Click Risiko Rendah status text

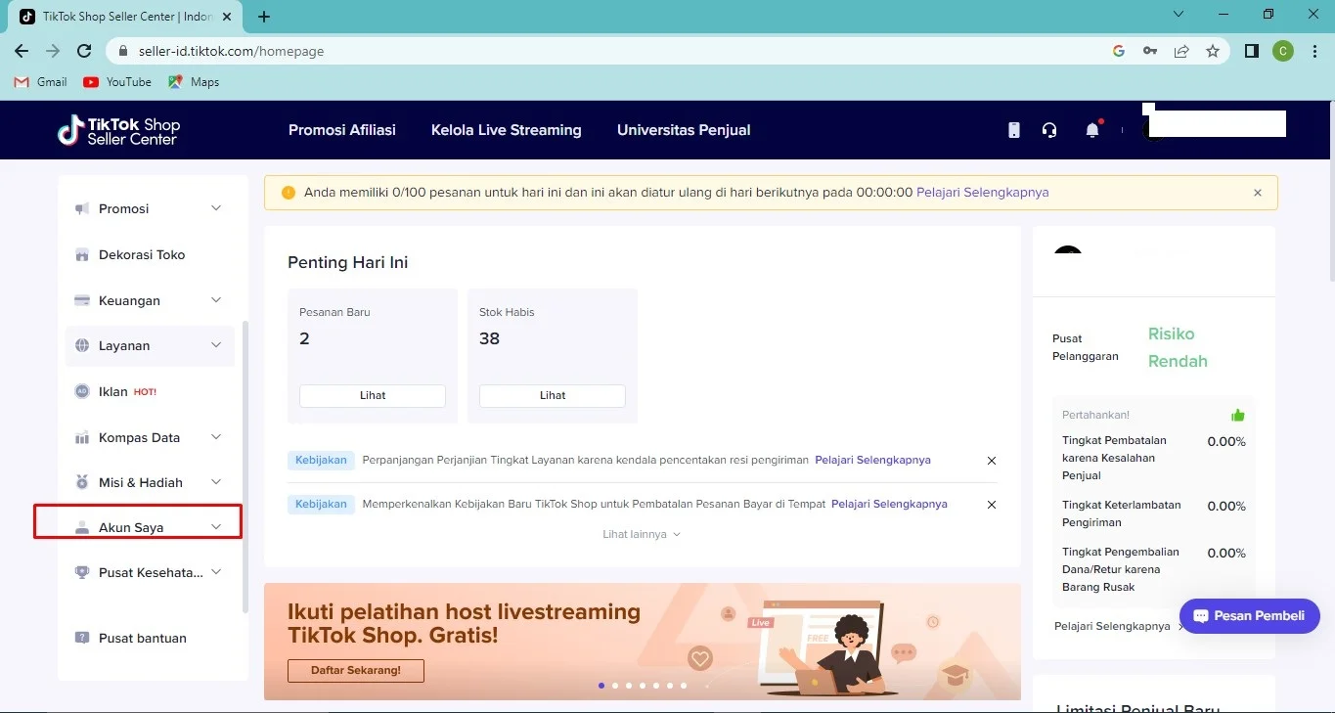point(1178,347)
